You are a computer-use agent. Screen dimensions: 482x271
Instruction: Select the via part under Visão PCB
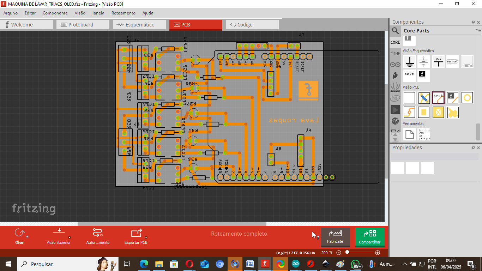(x=467, y=97)
